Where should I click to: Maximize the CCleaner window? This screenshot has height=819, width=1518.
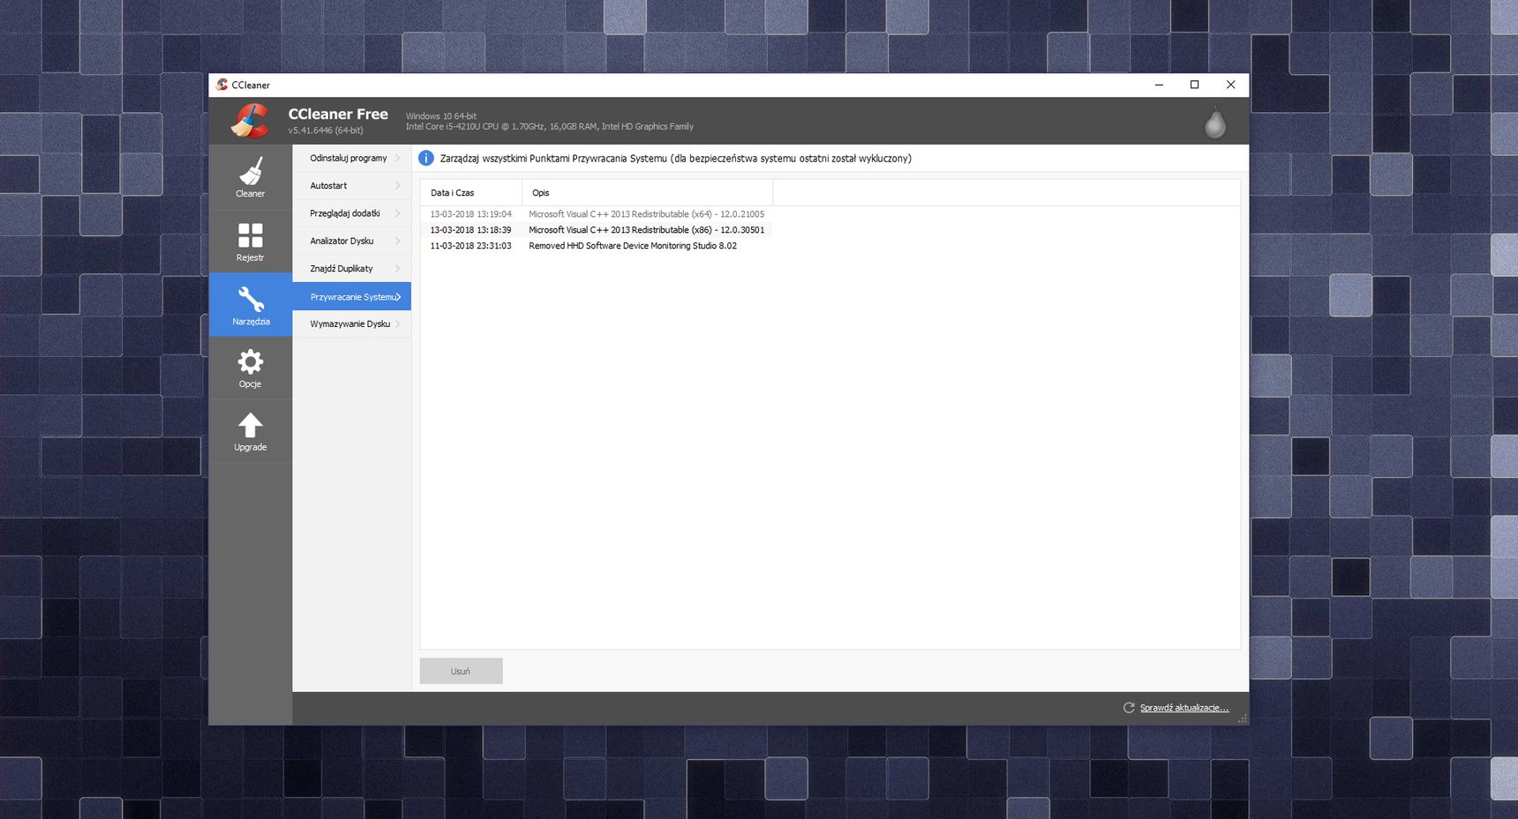(x=1194, y=85)
